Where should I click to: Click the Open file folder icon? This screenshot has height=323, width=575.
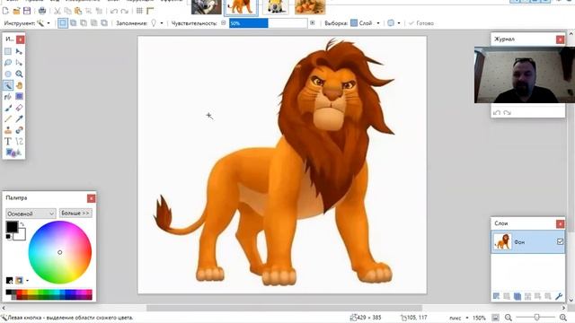pyautogui.click(x=16, y=11)
